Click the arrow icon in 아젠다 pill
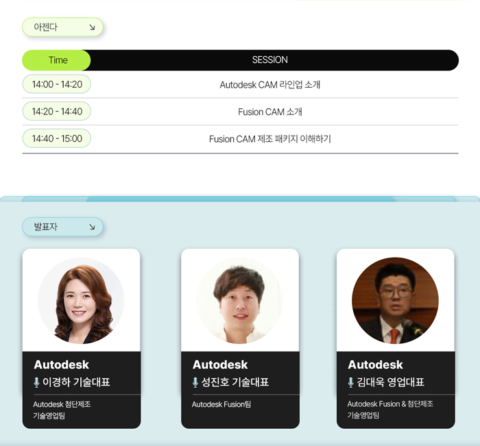Viewport: 480px width, 446px height. (92, 27)
